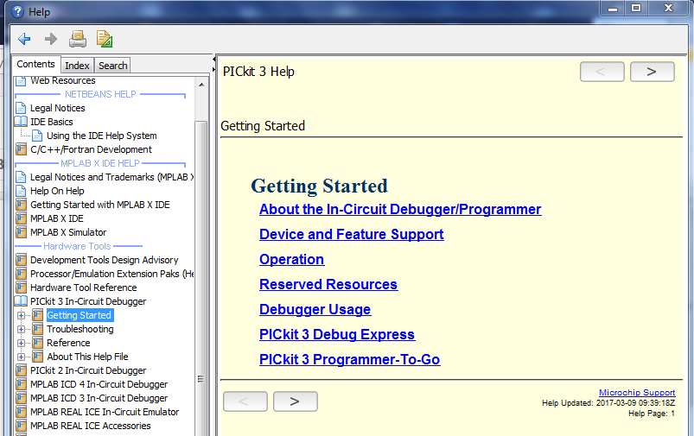694x436 pixels.
Task: Click the contents pane vertical scrollbar thumb
Action: click(x=201, y=279)
